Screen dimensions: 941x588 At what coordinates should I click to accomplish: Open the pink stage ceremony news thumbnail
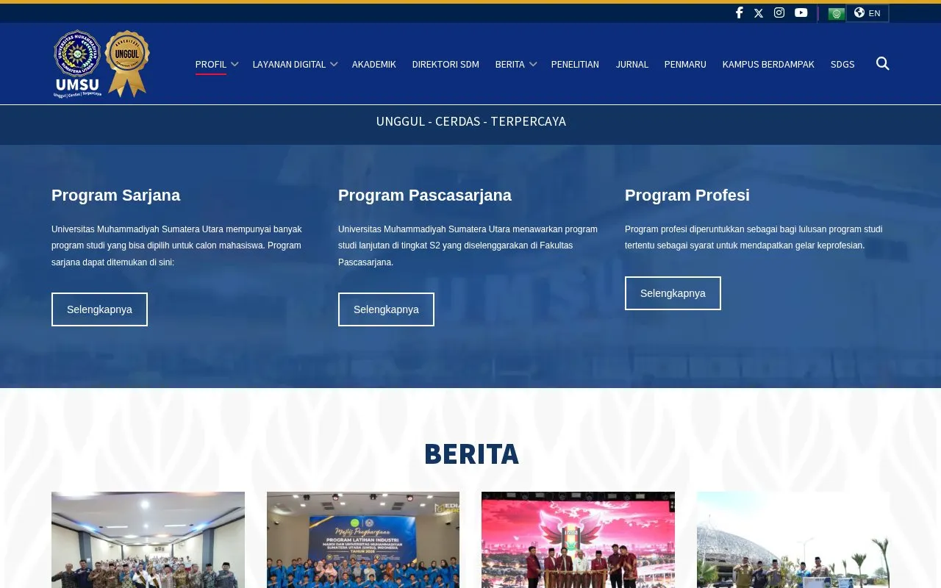578,539
